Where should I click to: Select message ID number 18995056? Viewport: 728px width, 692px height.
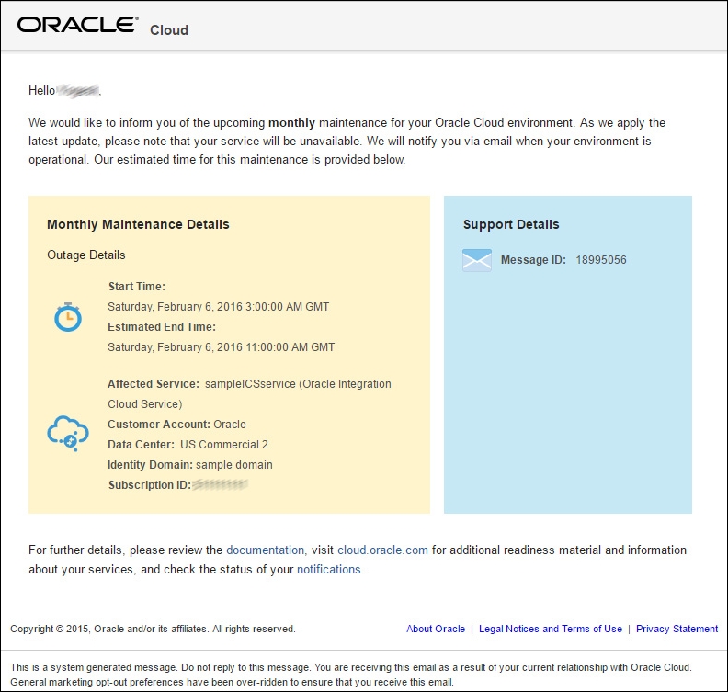tap(601, 260)
